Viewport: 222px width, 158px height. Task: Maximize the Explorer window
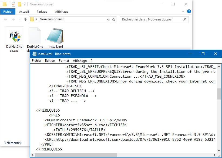tap(173, 4)
